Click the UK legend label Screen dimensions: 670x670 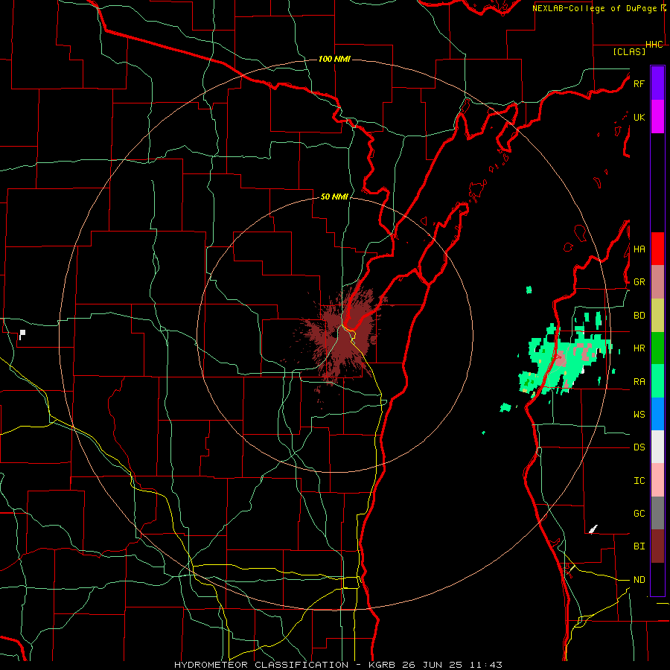(x=639, y=117)
